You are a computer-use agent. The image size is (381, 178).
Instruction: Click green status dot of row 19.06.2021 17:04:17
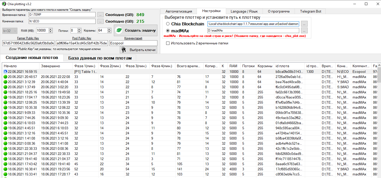click(5, 97)
